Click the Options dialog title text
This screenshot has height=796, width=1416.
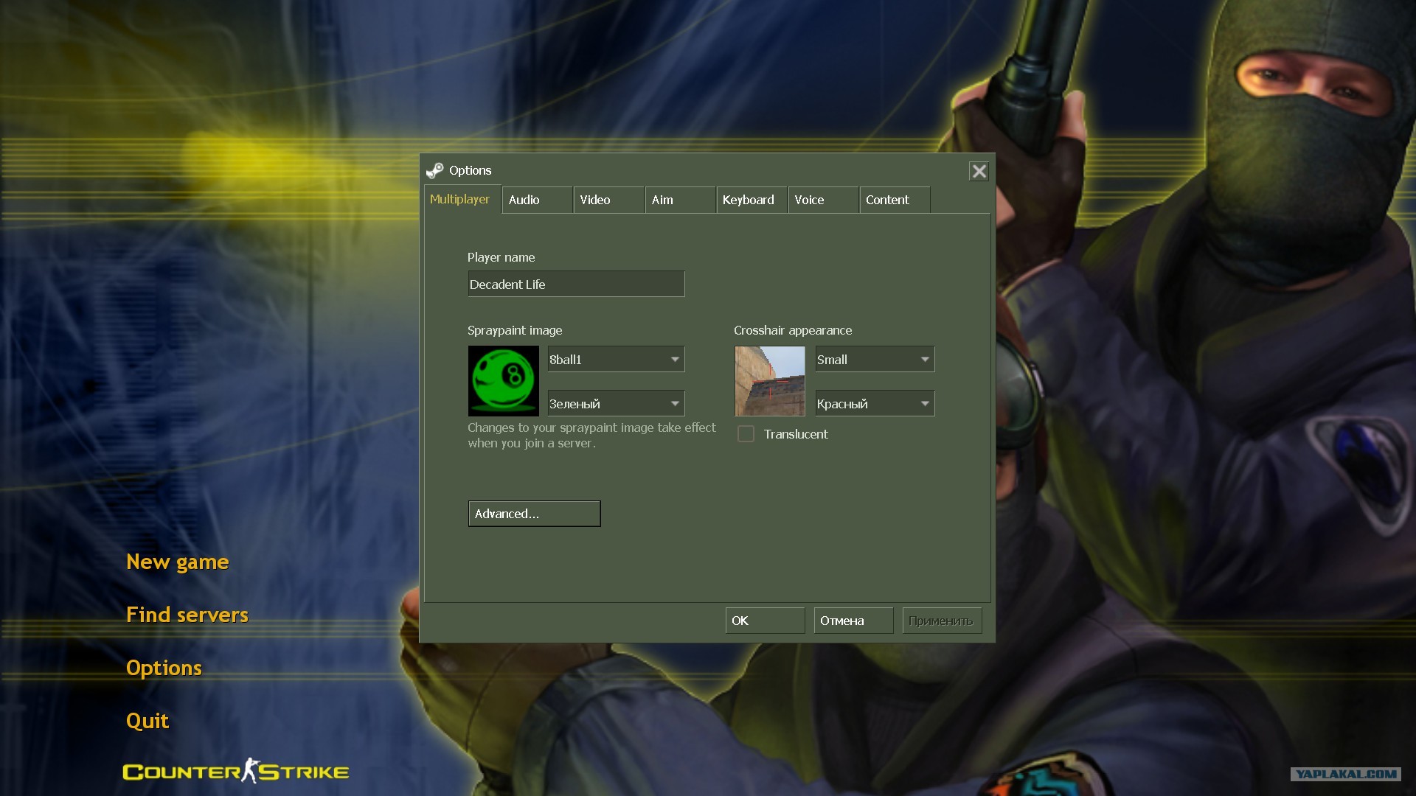470,170
